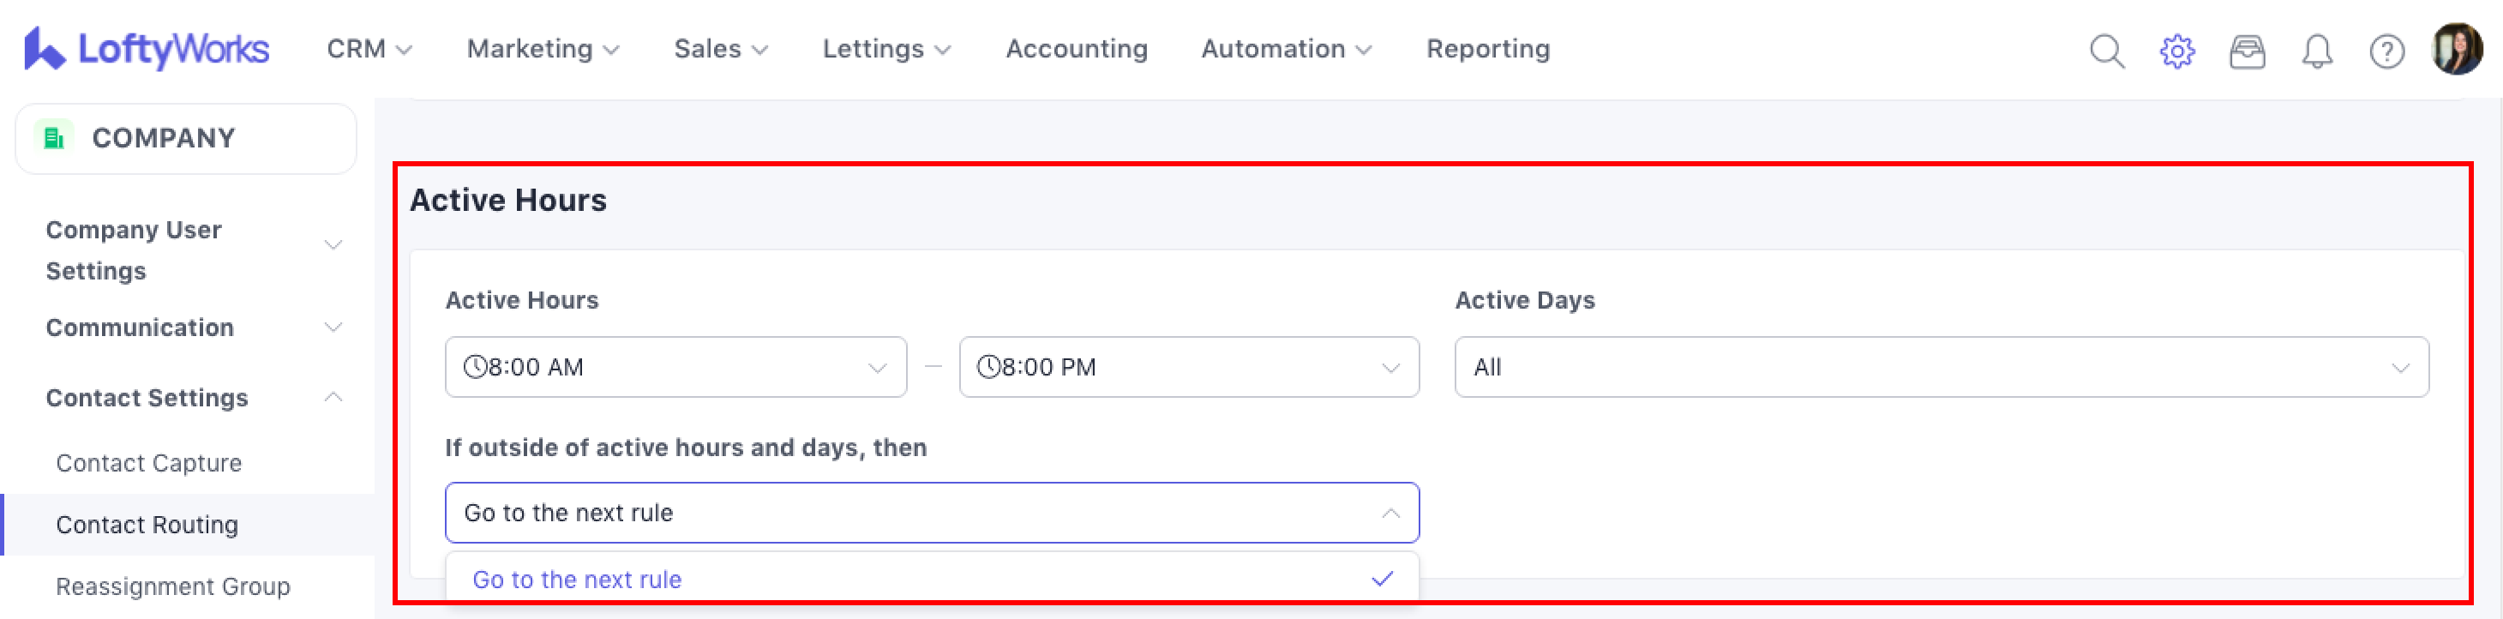Open the 8:00 PM end time dropdown

(1188, 367)
